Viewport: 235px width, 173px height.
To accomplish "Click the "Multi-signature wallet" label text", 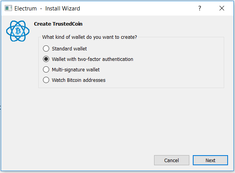I will pos(75,70).
